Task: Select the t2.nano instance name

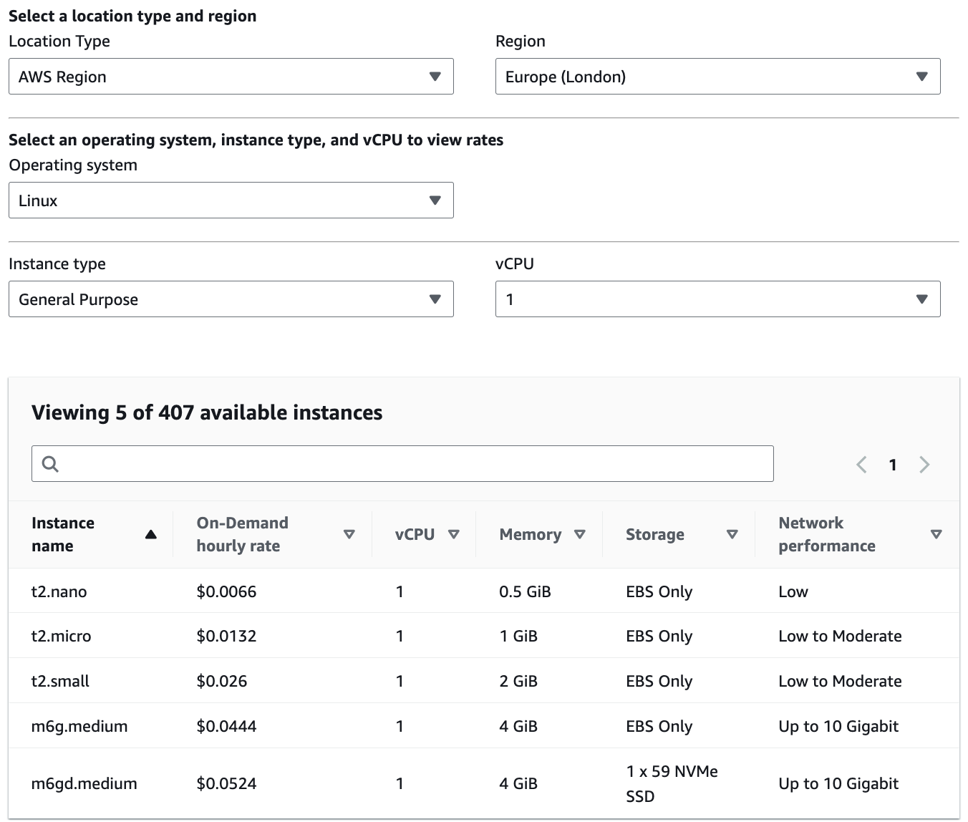Action: tap(59, 591)
